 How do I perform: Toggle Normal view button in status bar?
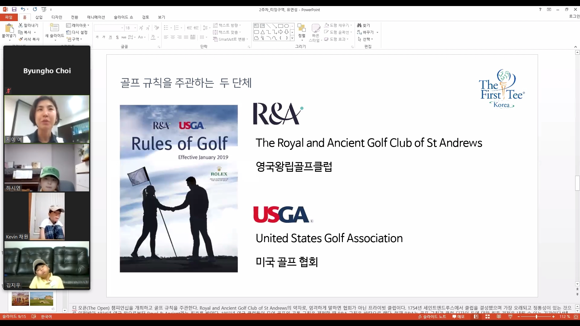[476, 317]
